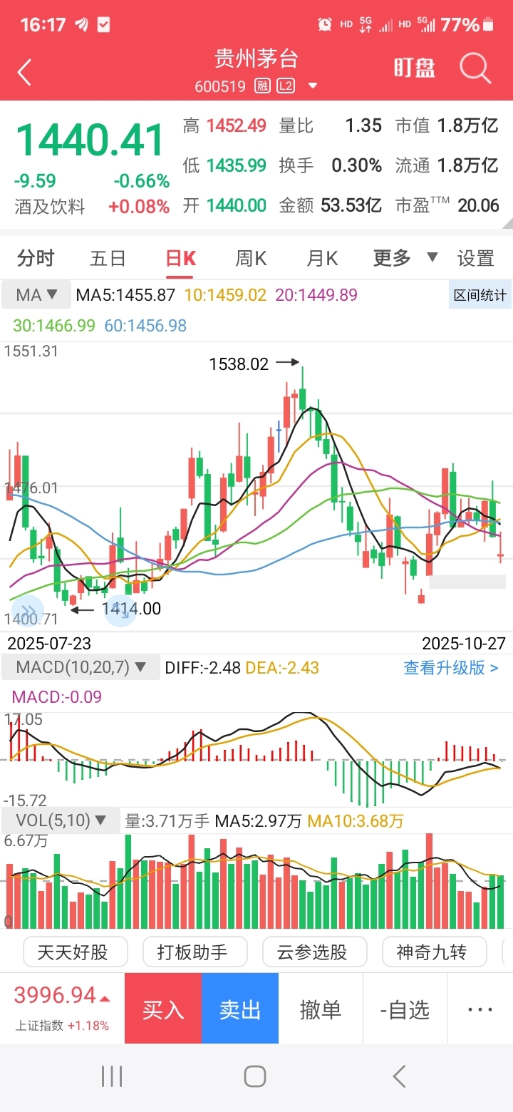Switch to the 月K tab
Screen dimensions: 513x1112
coord(322,258)
